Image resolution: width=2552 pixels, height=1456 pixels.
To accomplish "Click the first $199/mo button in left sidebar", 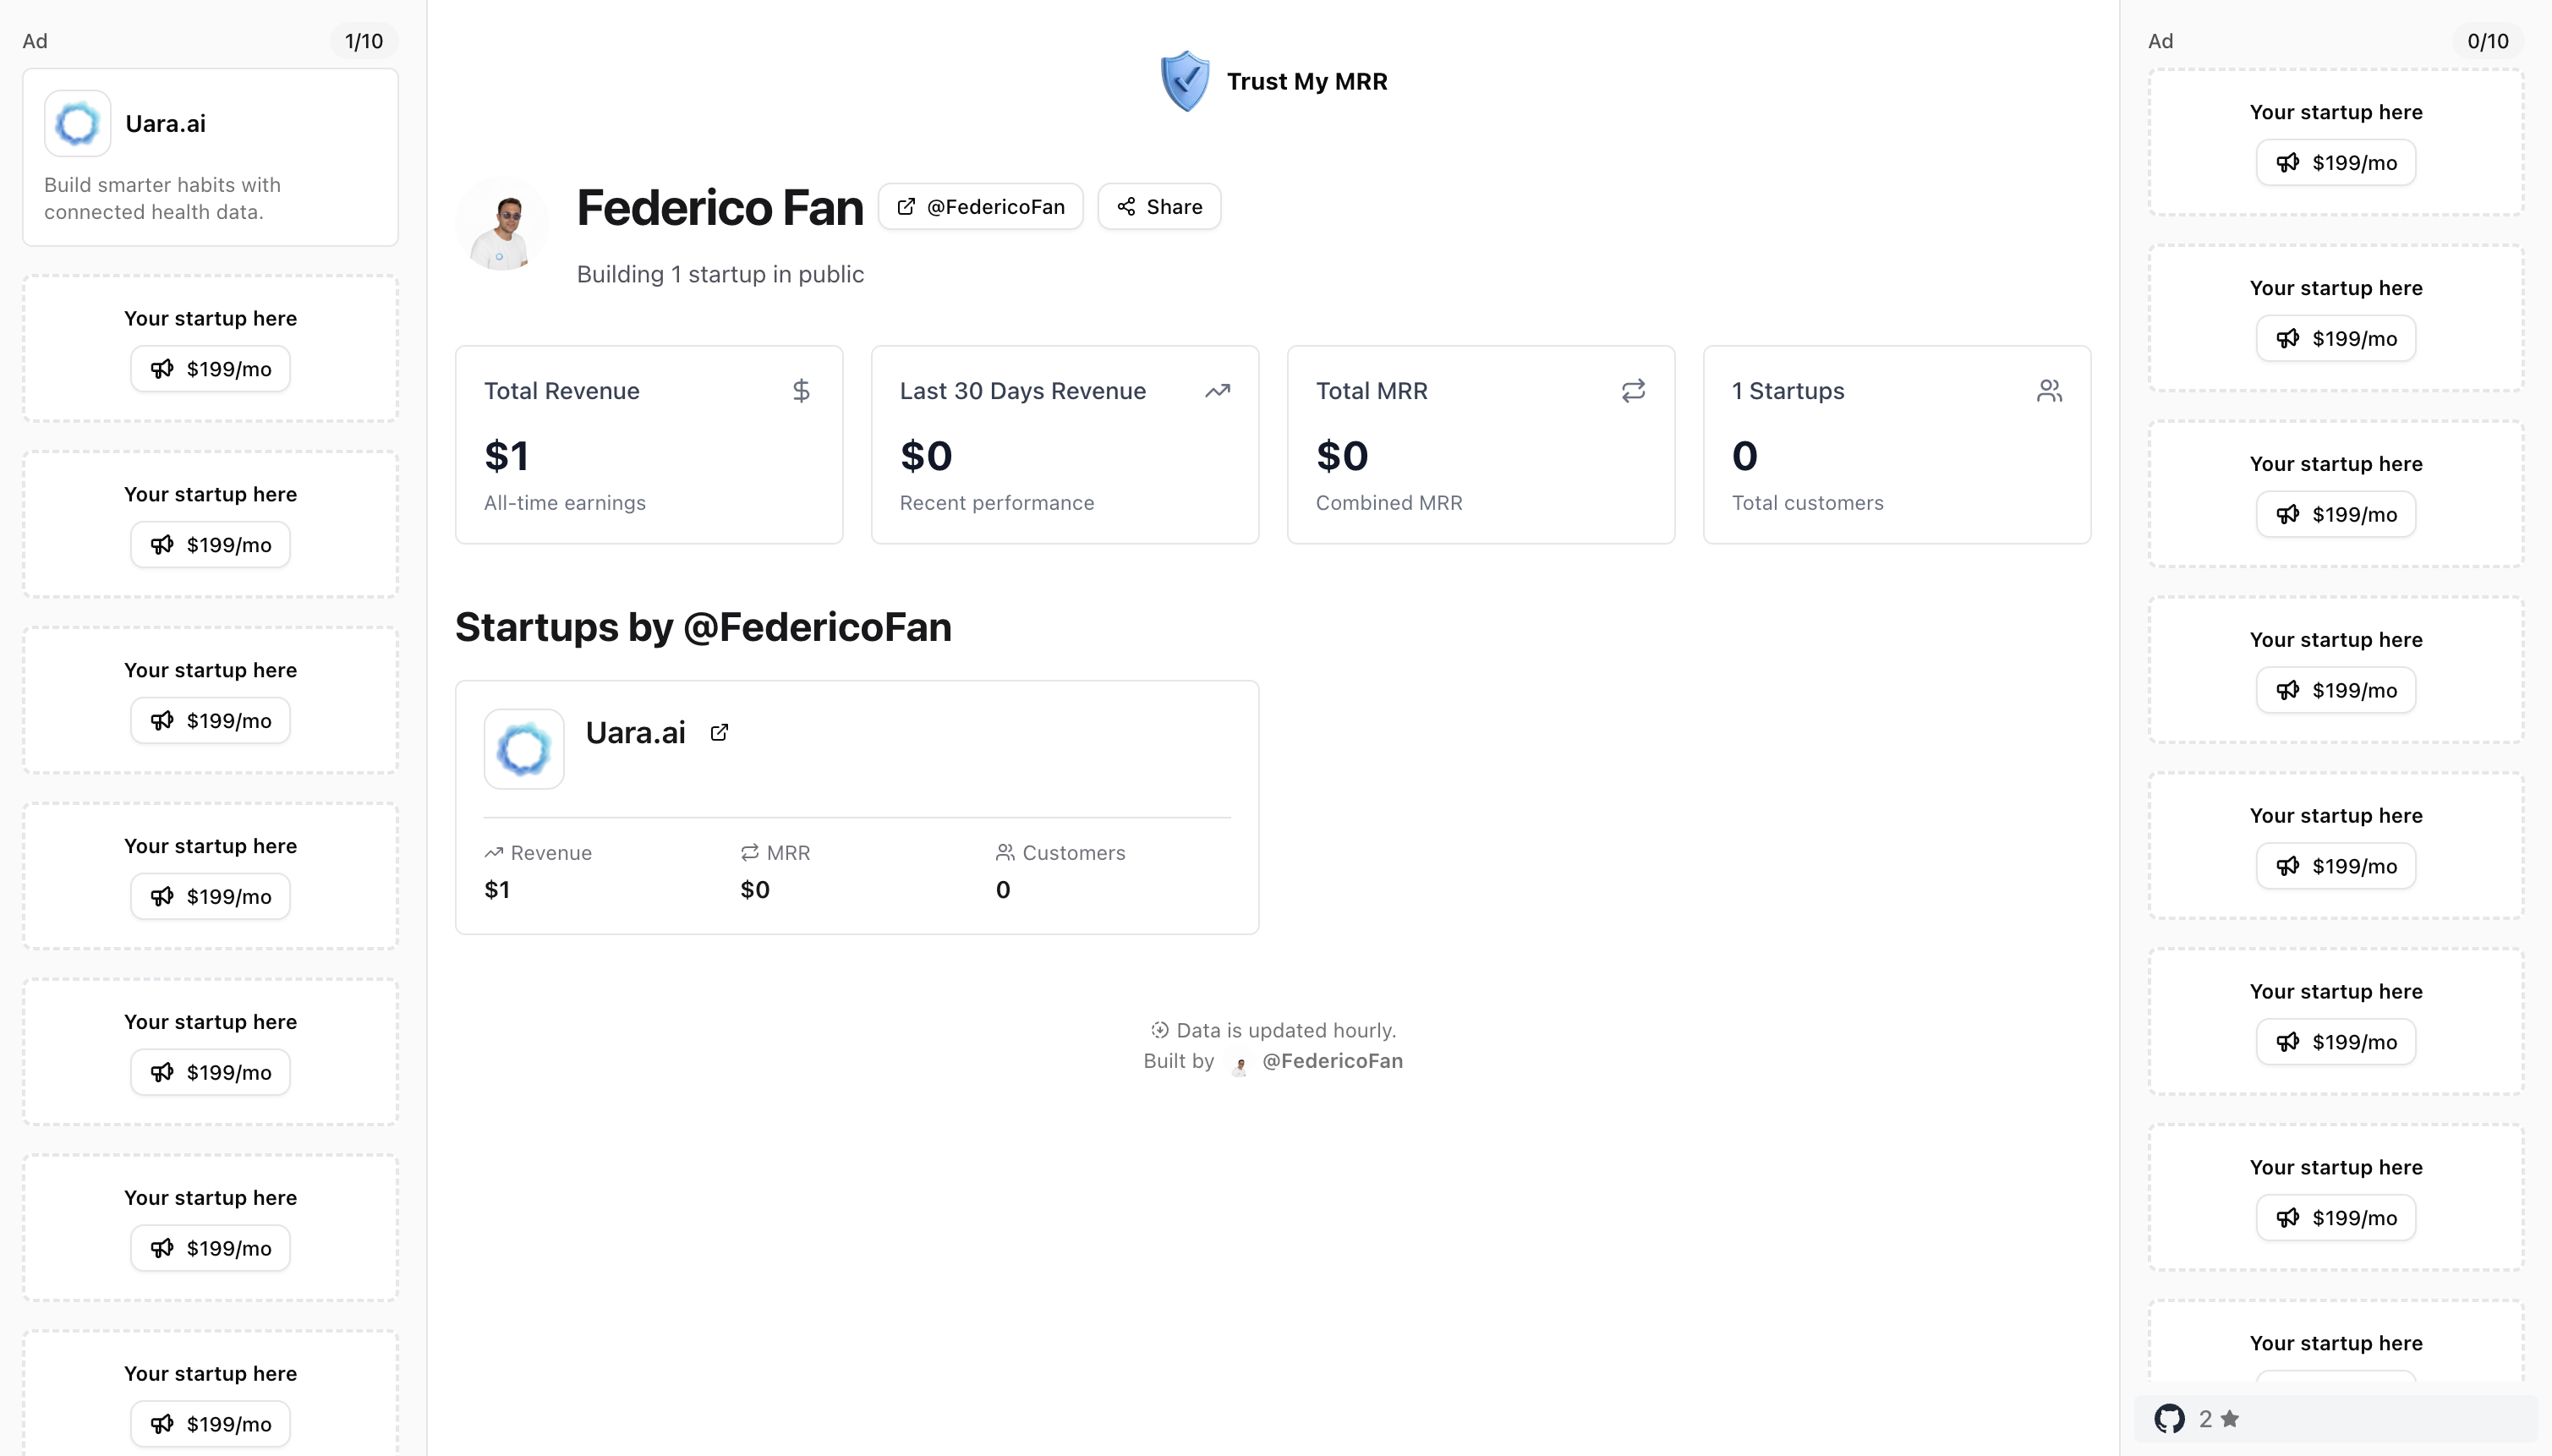I will 211,369.
